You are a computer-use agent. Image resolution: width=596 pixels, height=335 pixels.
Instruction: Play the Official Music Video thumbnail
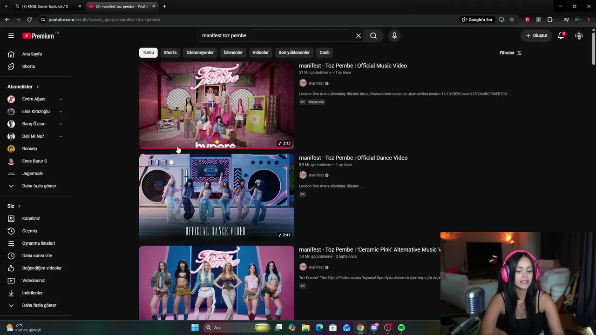217,105
